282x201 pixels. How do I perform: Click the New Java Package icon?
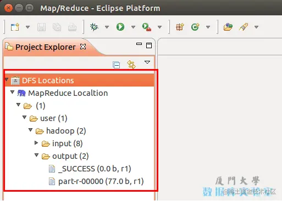180,27
